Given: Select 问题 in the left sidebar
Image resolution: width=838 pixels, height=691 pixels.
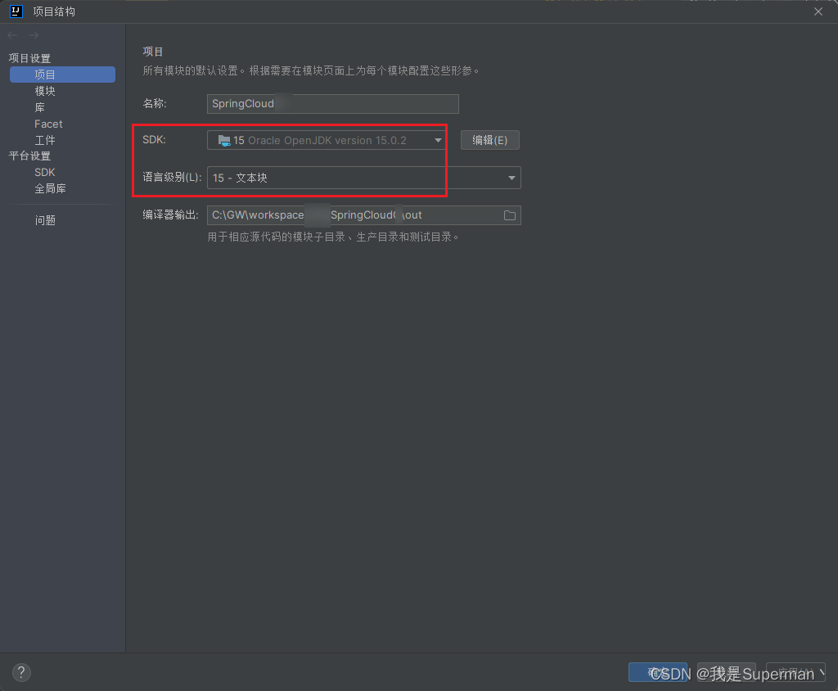Looking at the screenshot, I should [x=45, y=219].
